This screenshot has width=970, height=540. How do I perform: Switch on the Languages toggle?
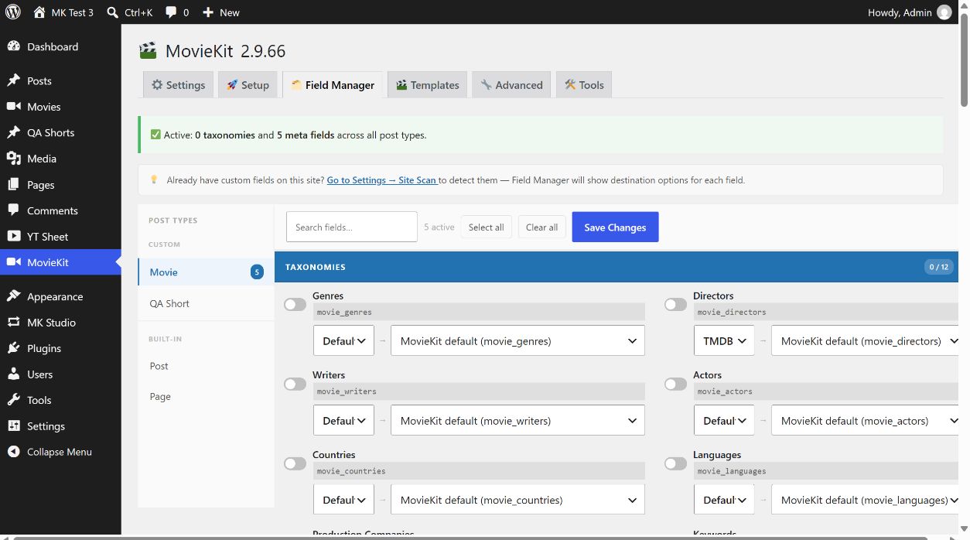tap(675, 463)
